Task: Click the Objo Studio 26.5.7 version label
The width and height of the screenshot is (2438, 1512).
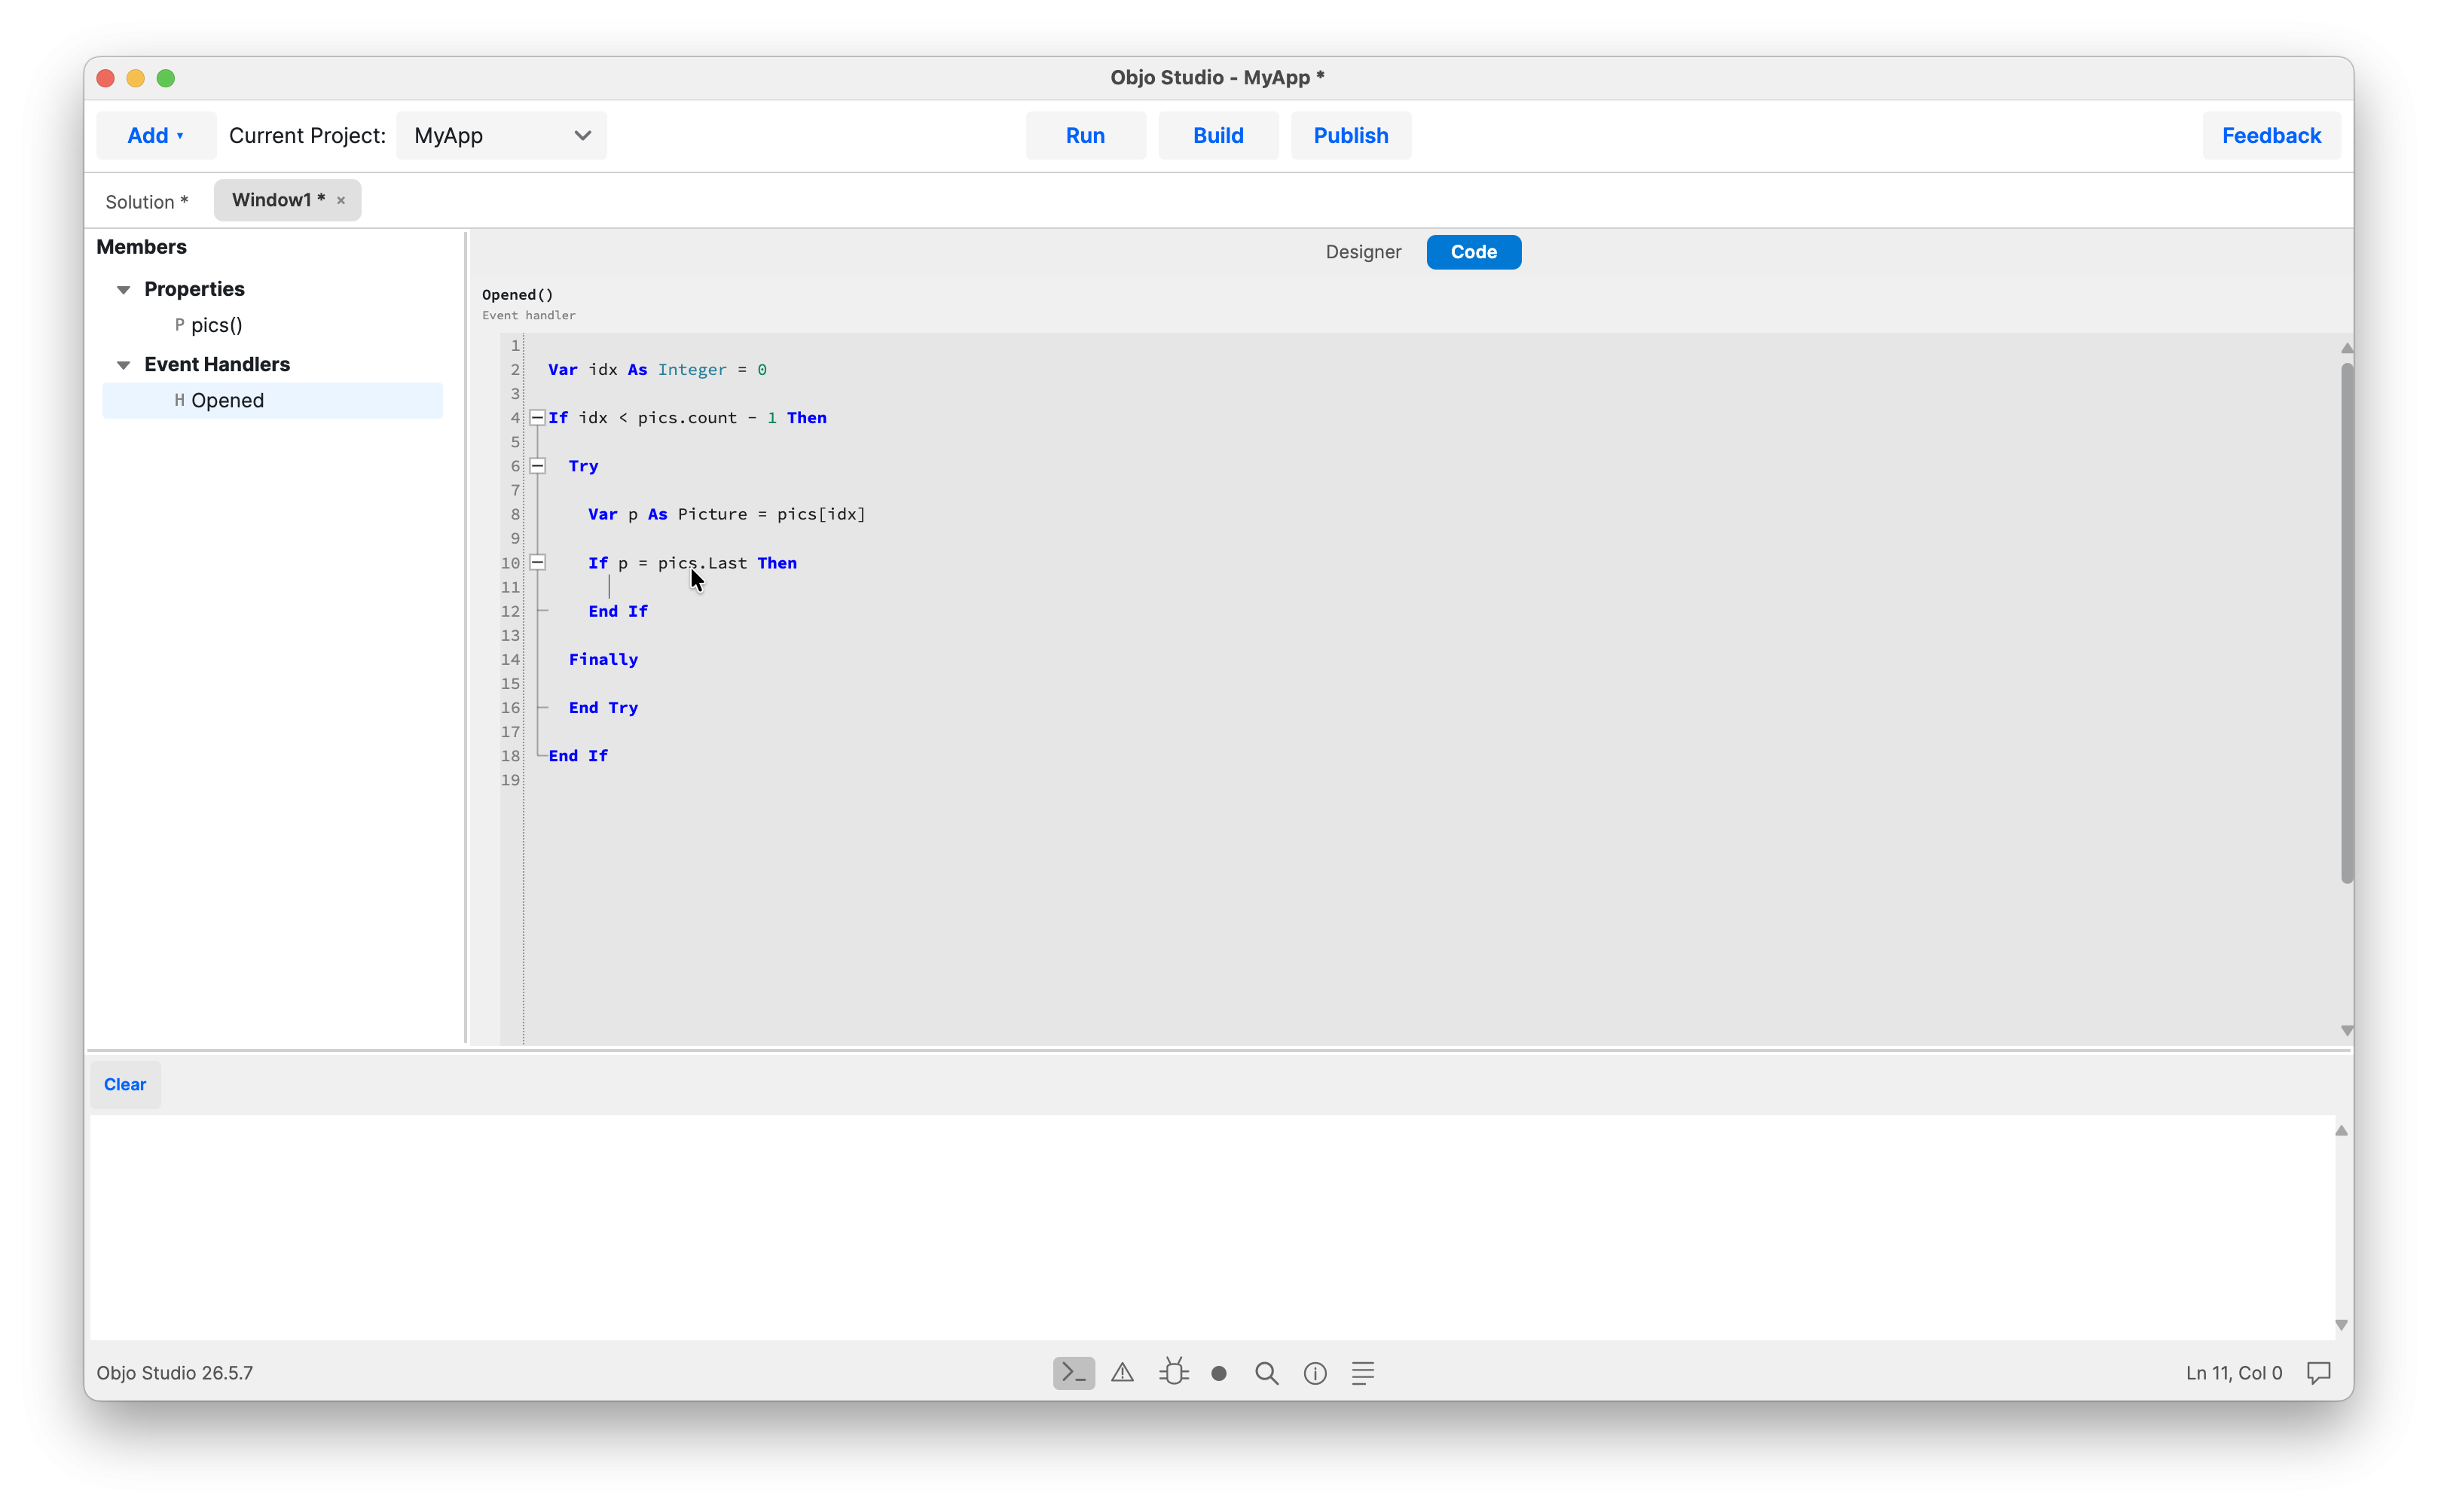Action: (x=174, y=1372)
